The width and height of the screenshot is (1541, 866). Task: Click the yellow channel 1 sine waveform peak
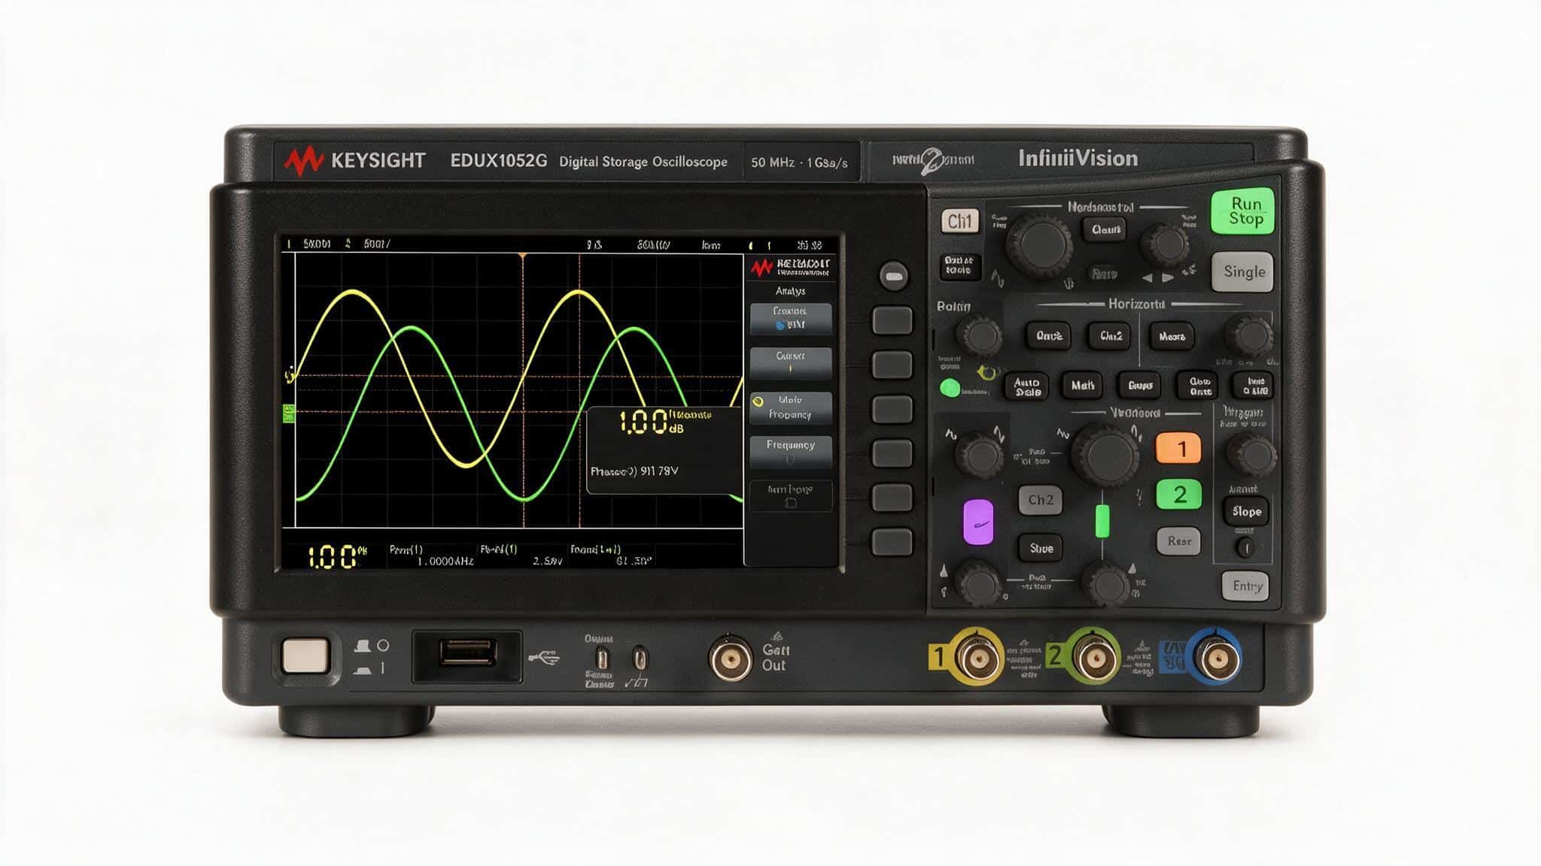351,293
